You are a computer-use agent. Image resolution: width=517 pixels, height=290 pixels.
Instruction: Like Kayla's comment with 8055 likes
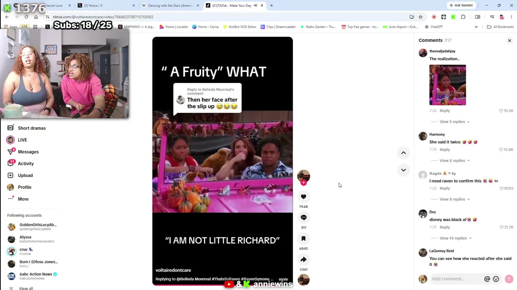(x=502, y=188)
